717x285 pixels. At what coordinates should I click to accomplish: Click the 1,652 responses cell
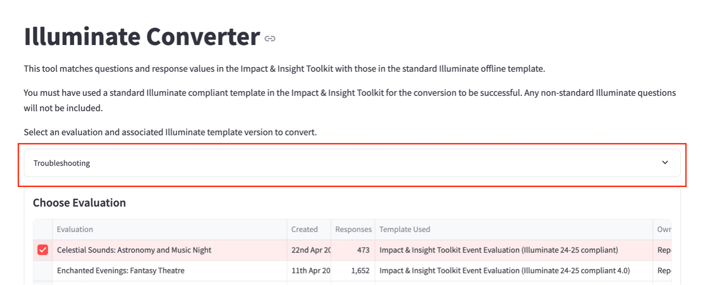pos(360,270)
